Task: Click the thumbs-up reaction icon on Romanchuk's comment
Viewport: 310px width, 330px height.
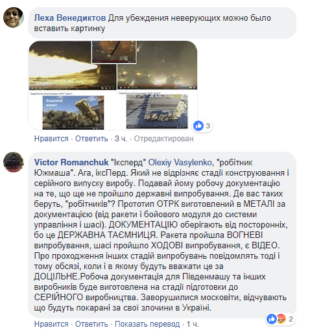Action: [272, 319]
